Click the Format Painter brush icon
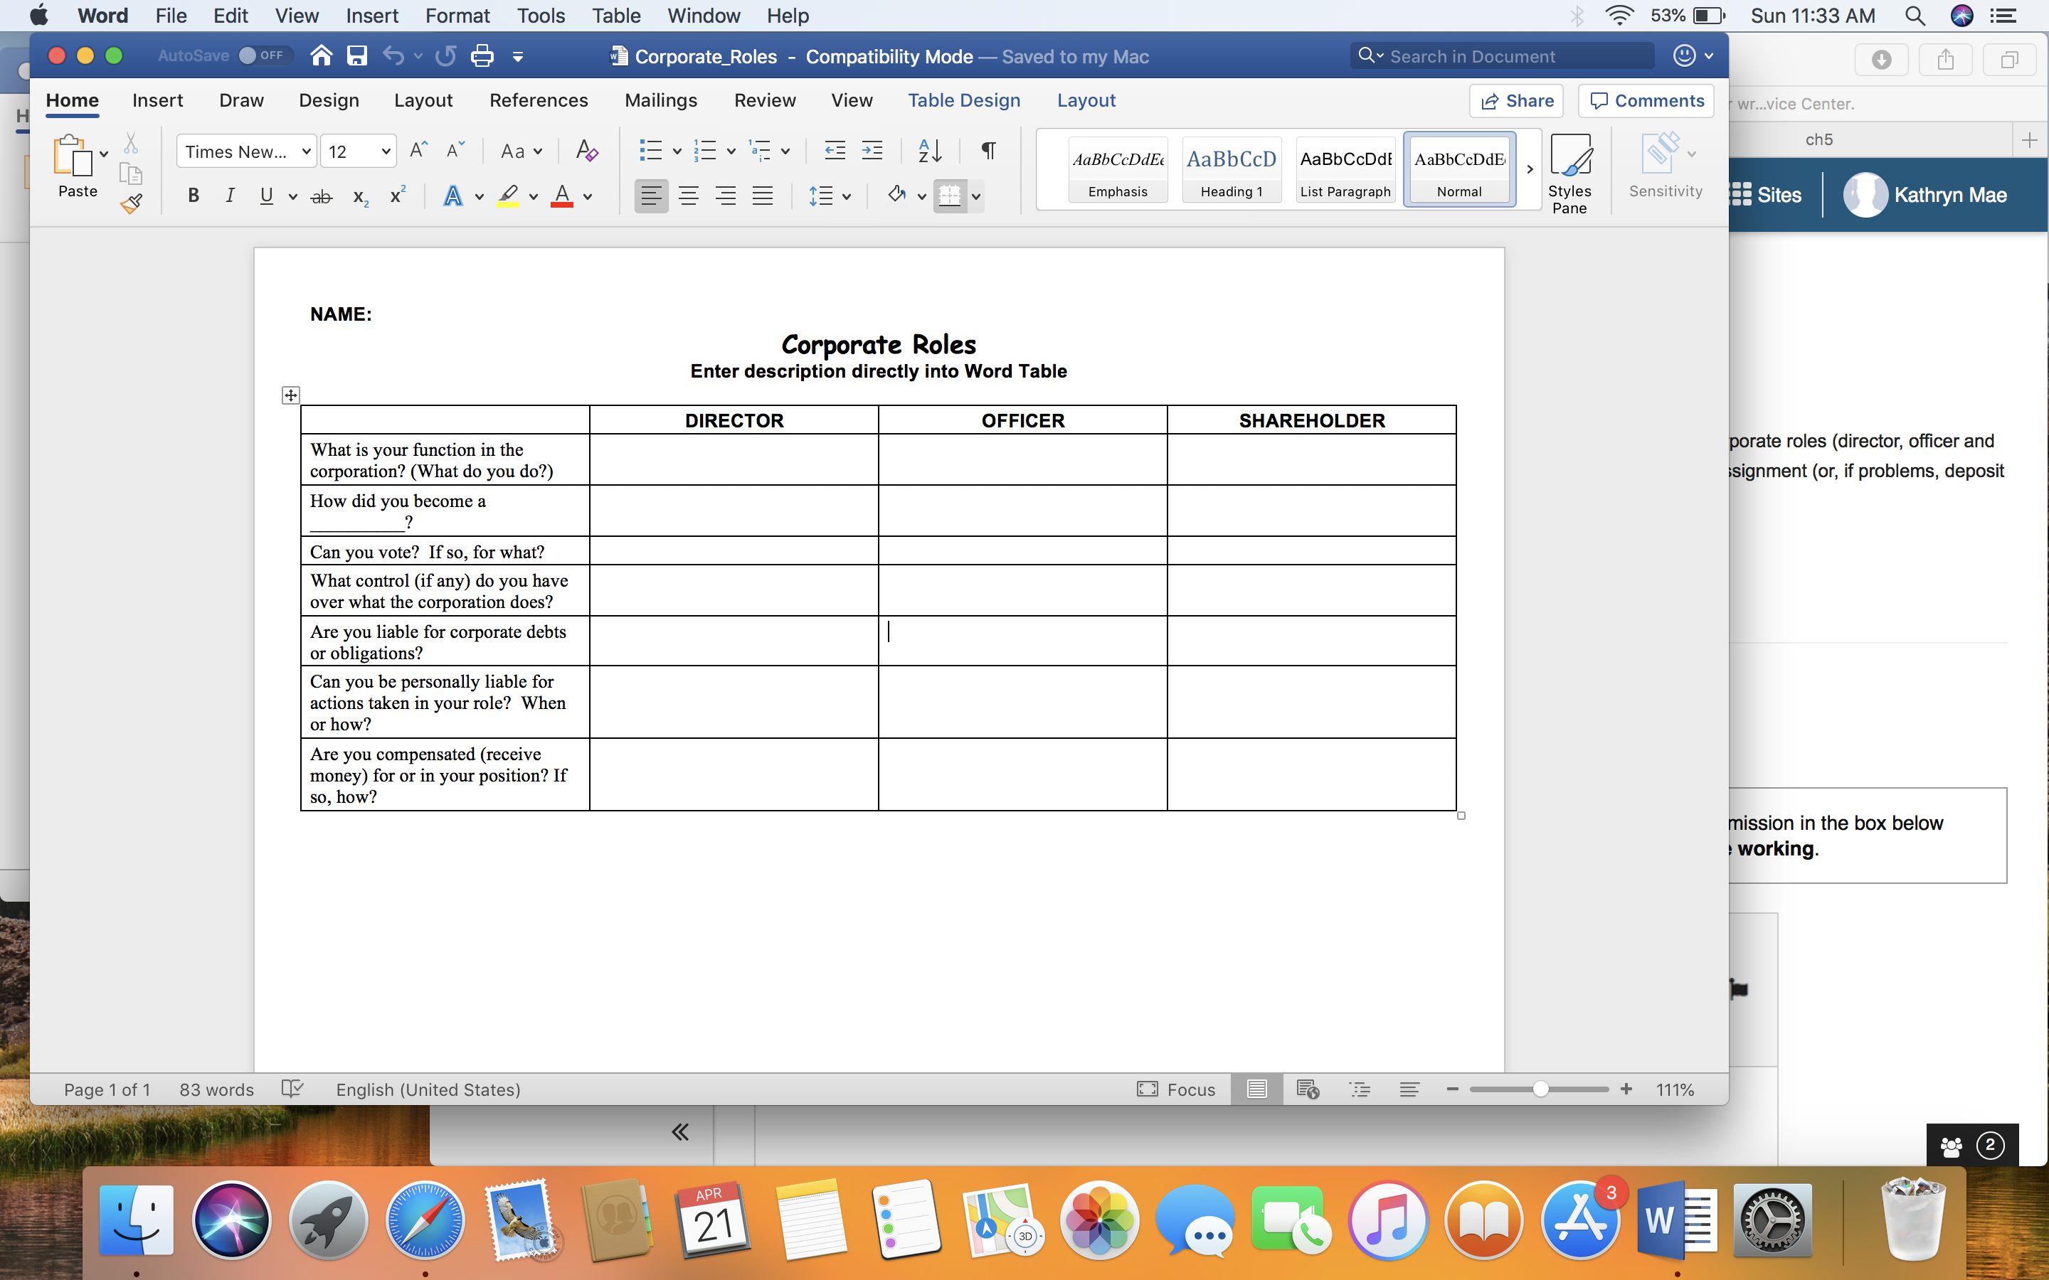The width and height of the screenshot is (2049, 1280). pos(131,204)
